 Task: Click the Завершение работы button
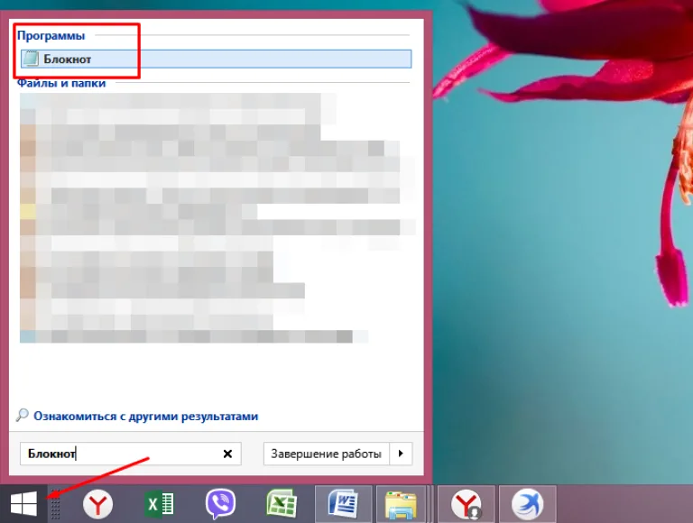[326, 454]
